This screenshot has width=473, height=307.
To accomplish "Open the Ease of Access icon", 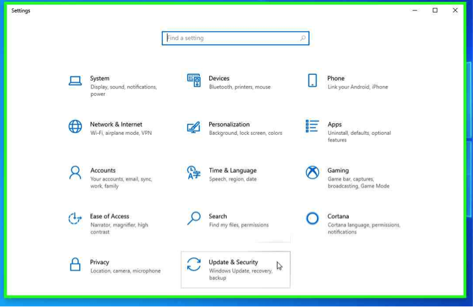I will point(75,218).
